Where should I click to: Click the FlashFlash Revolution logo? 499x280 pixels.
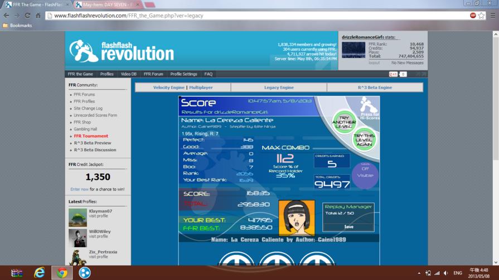(x=122, y=51)
